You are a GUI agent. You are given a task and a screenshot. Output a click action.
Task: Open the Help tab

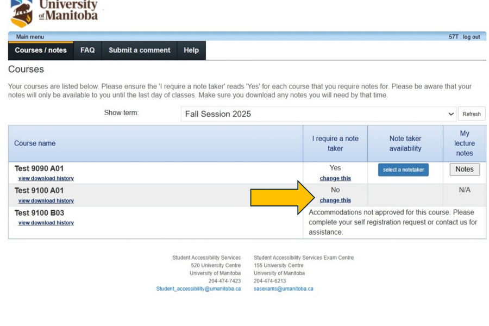pyautogui.click(x=191, y=51)
